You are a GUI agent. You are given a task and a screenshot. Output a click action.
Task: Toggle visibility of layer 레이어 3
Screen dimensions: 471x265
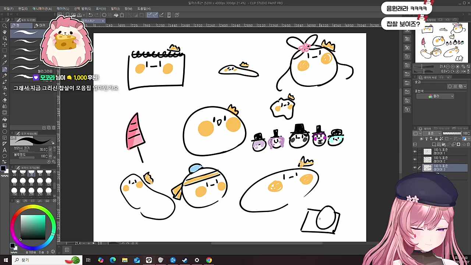pyautogui.click(x=415, y=168)
